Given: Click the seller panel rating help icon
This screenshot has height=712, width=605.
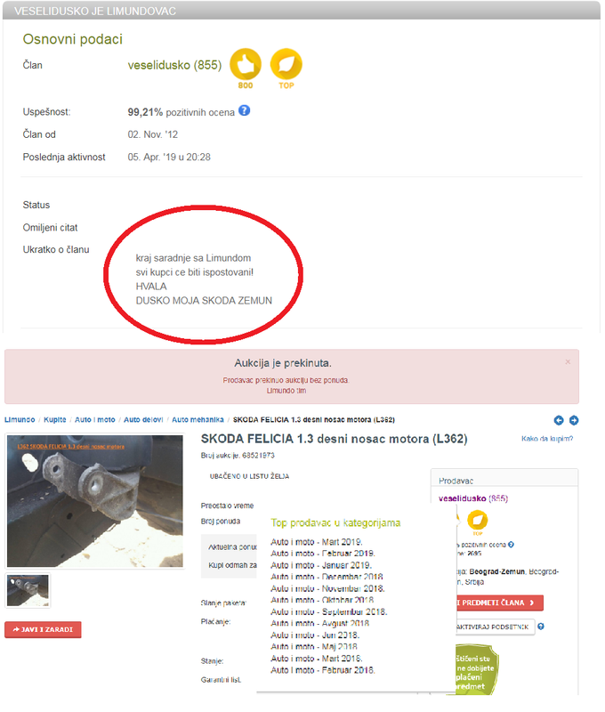Looking at the screenshot, I should coord(511,545).
